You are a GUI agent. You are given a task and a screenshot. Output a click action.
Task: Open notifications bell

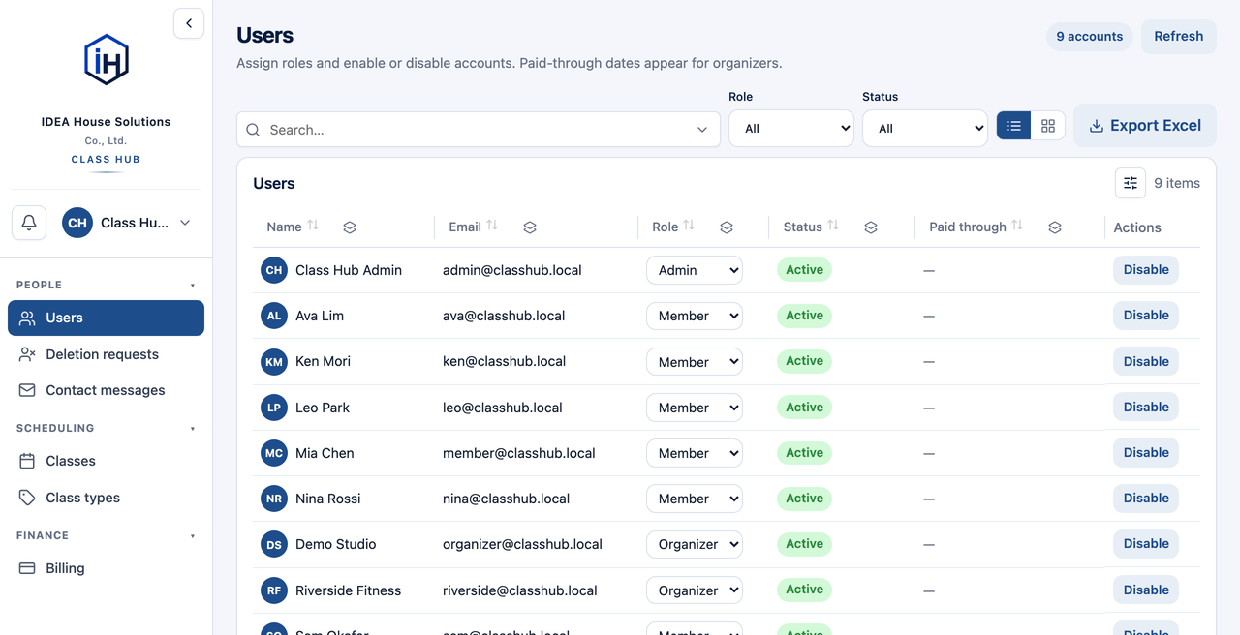click(29, 223)
